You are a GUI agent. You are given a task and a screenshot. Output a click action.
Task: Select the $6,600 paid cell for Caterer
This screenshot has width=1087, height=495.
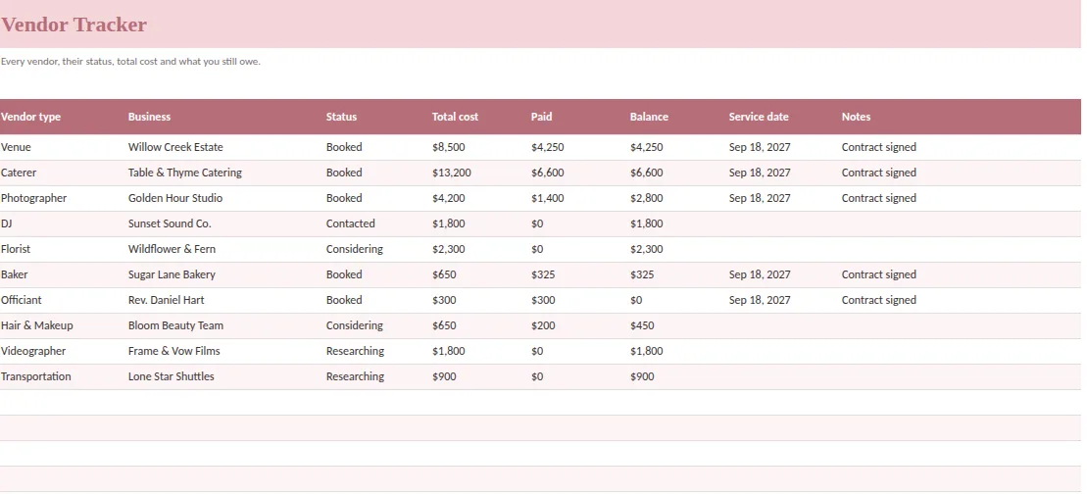click(x=548, y=173)
